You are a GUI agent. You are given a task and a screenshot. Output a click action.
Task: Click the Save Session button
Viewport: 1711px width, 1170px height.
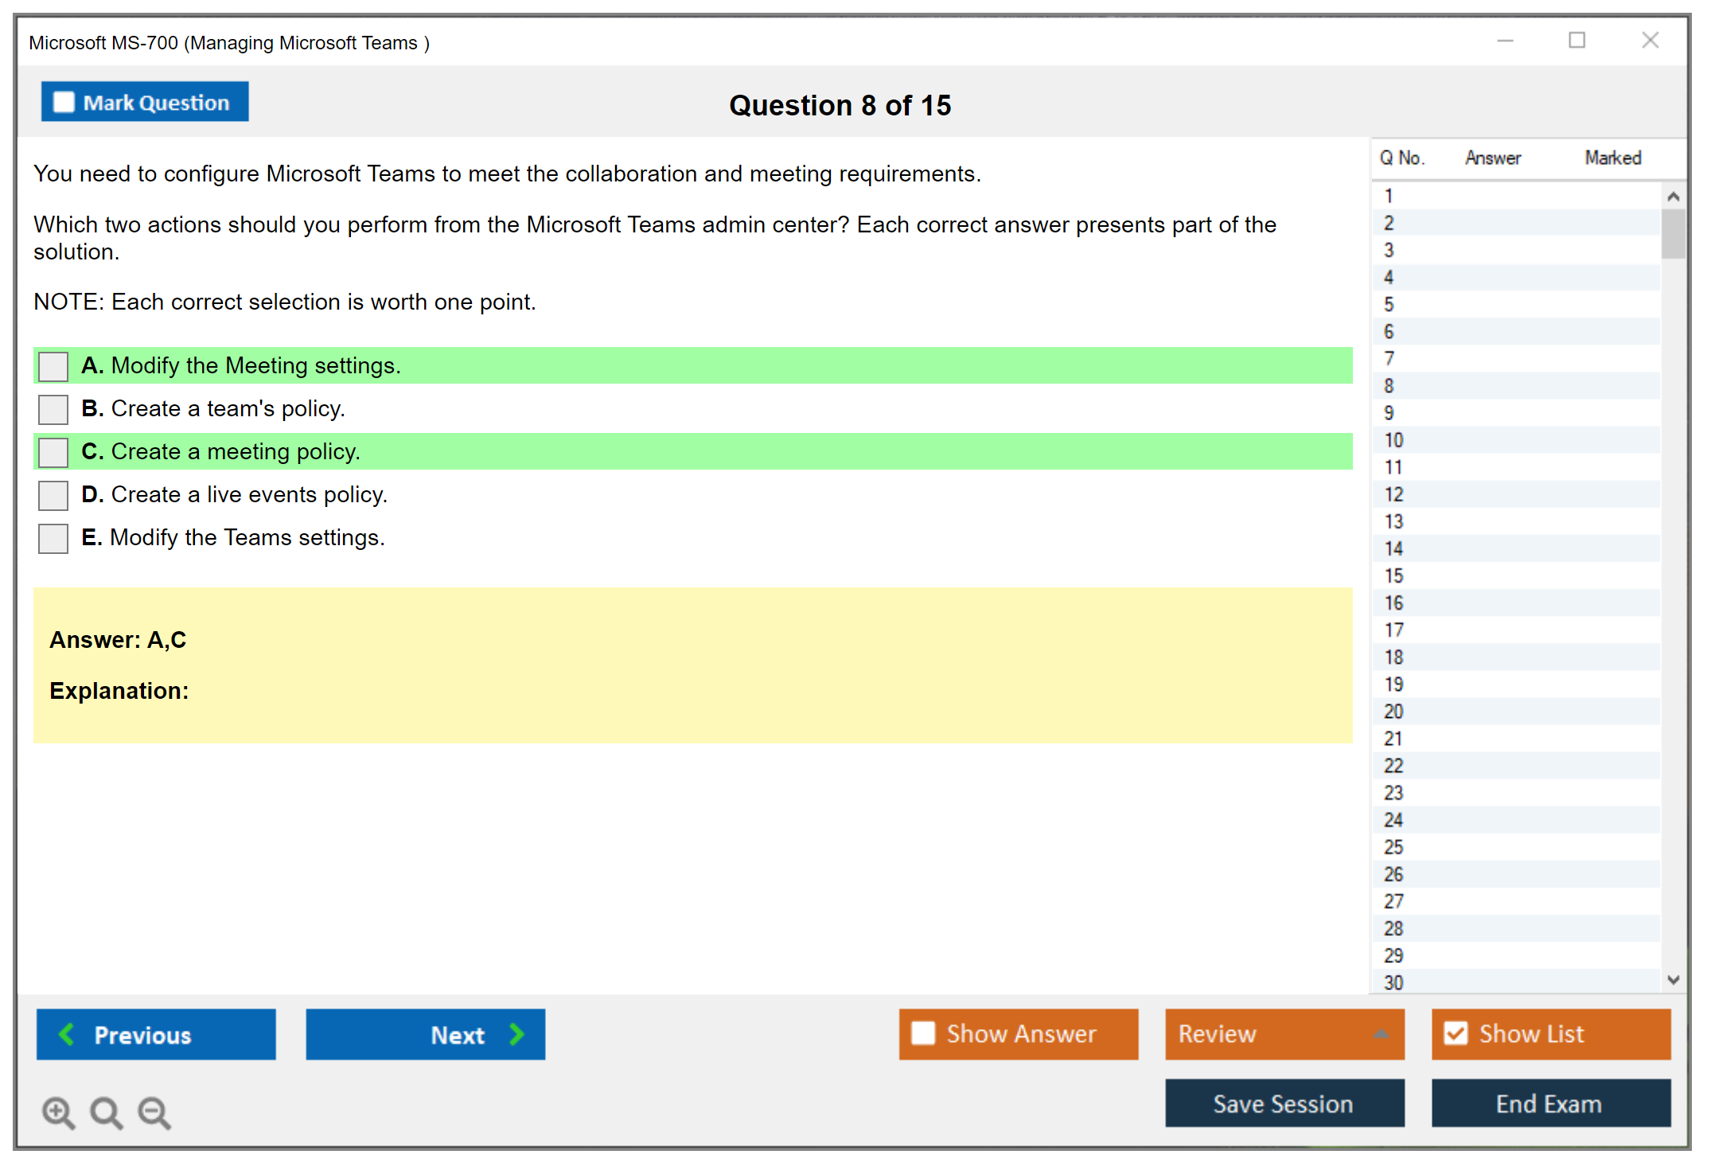click(x=1284, y=1103)
